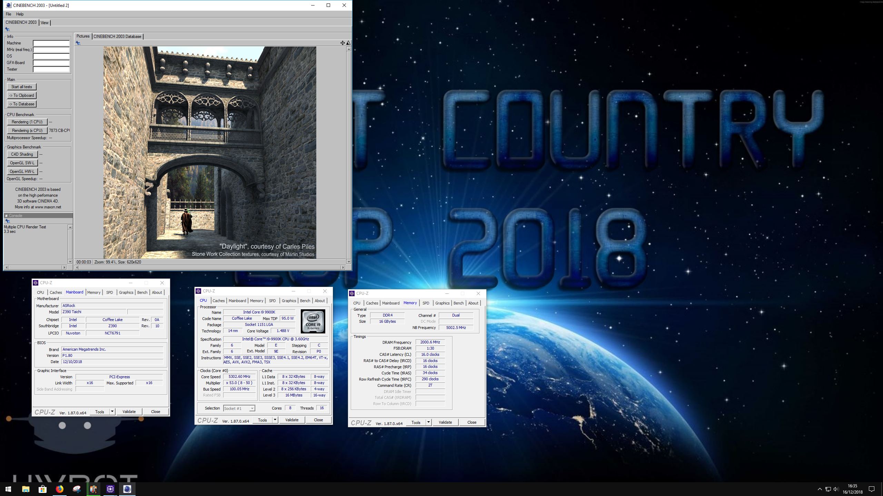Open the network status tray icon

(x=828, y=489)
